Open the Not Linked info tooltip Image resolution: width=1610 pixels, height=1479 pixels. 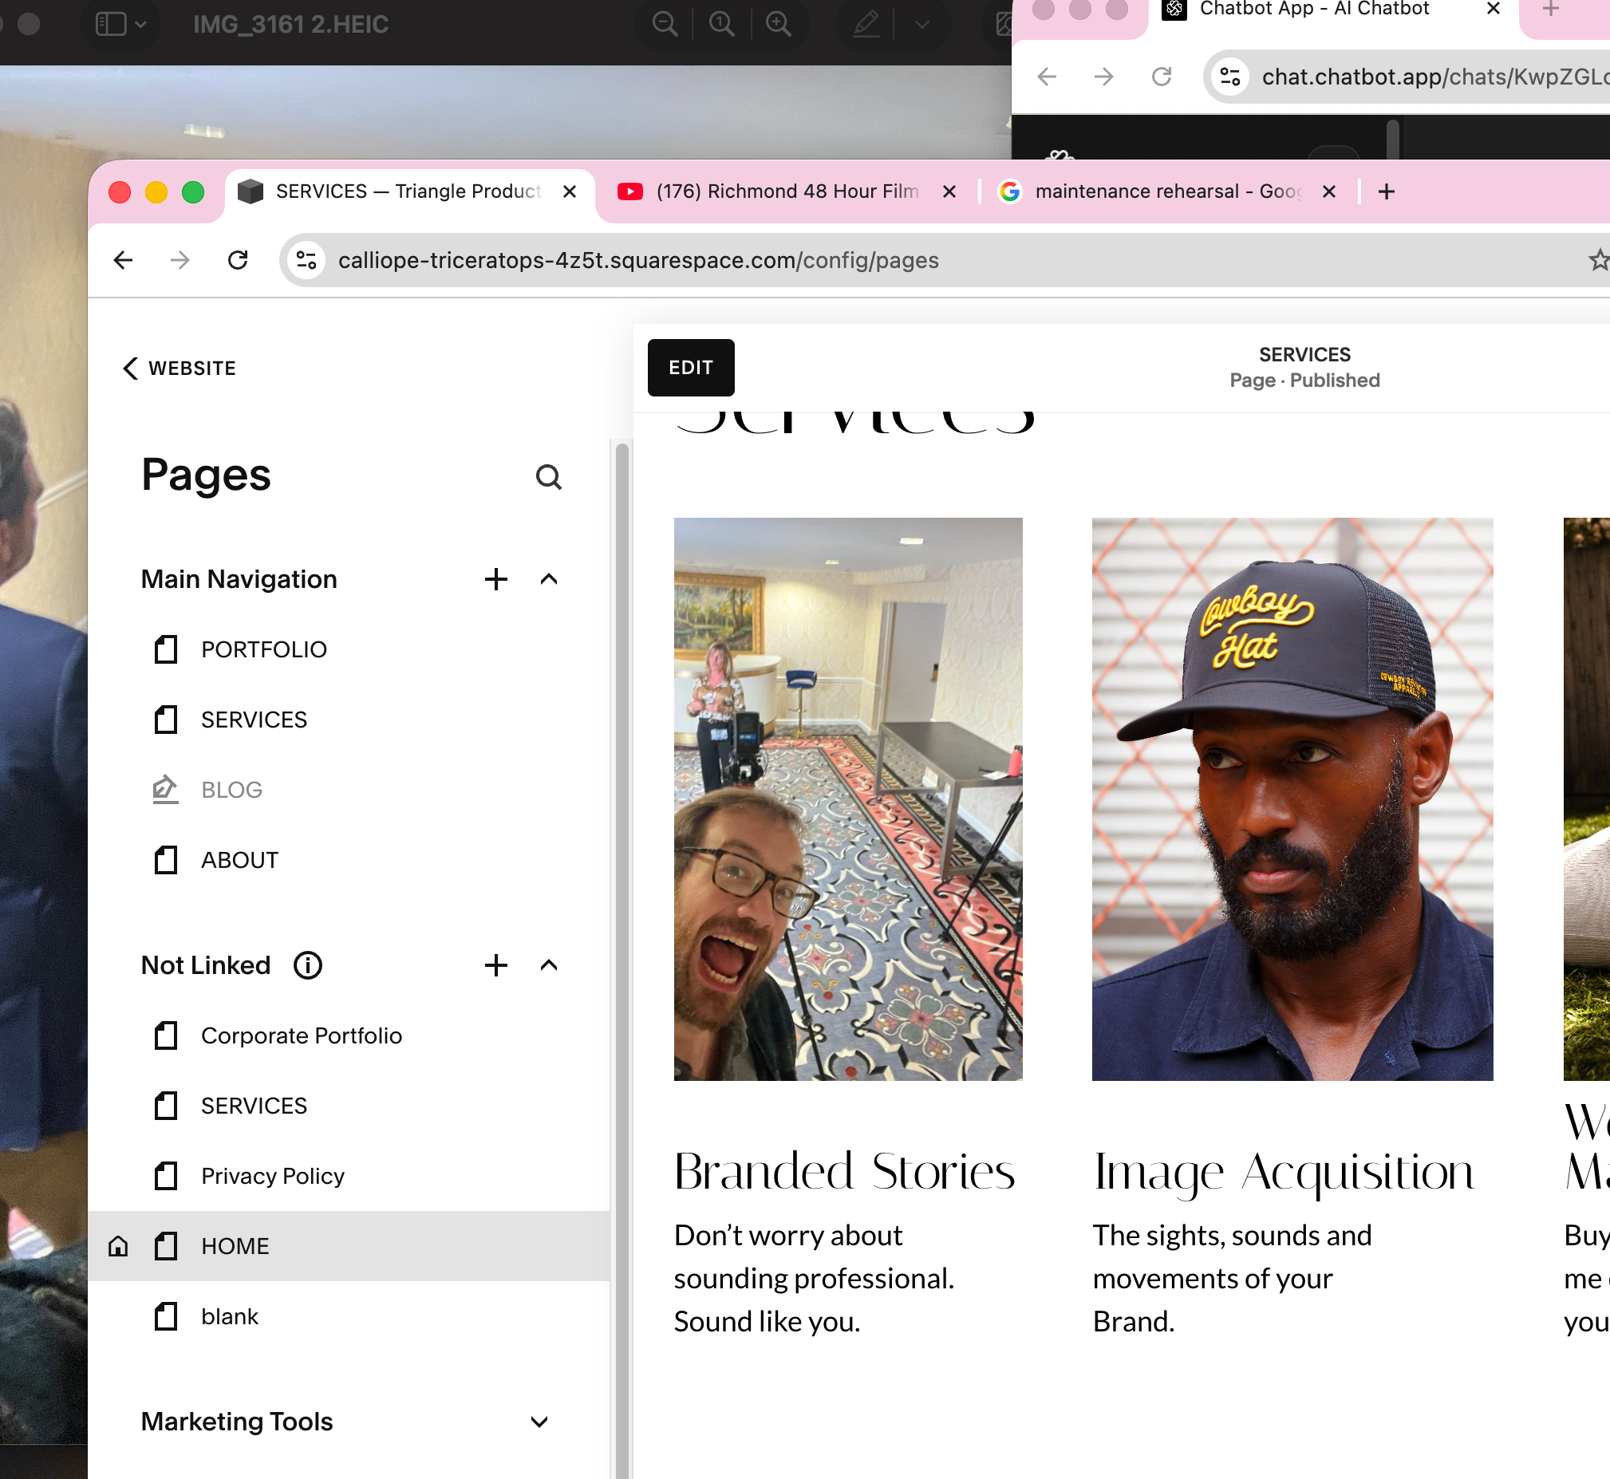click(308, 965)
